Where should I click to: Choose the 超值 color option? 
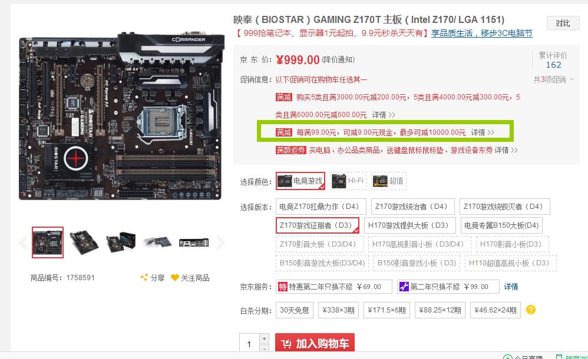[388, 181]
